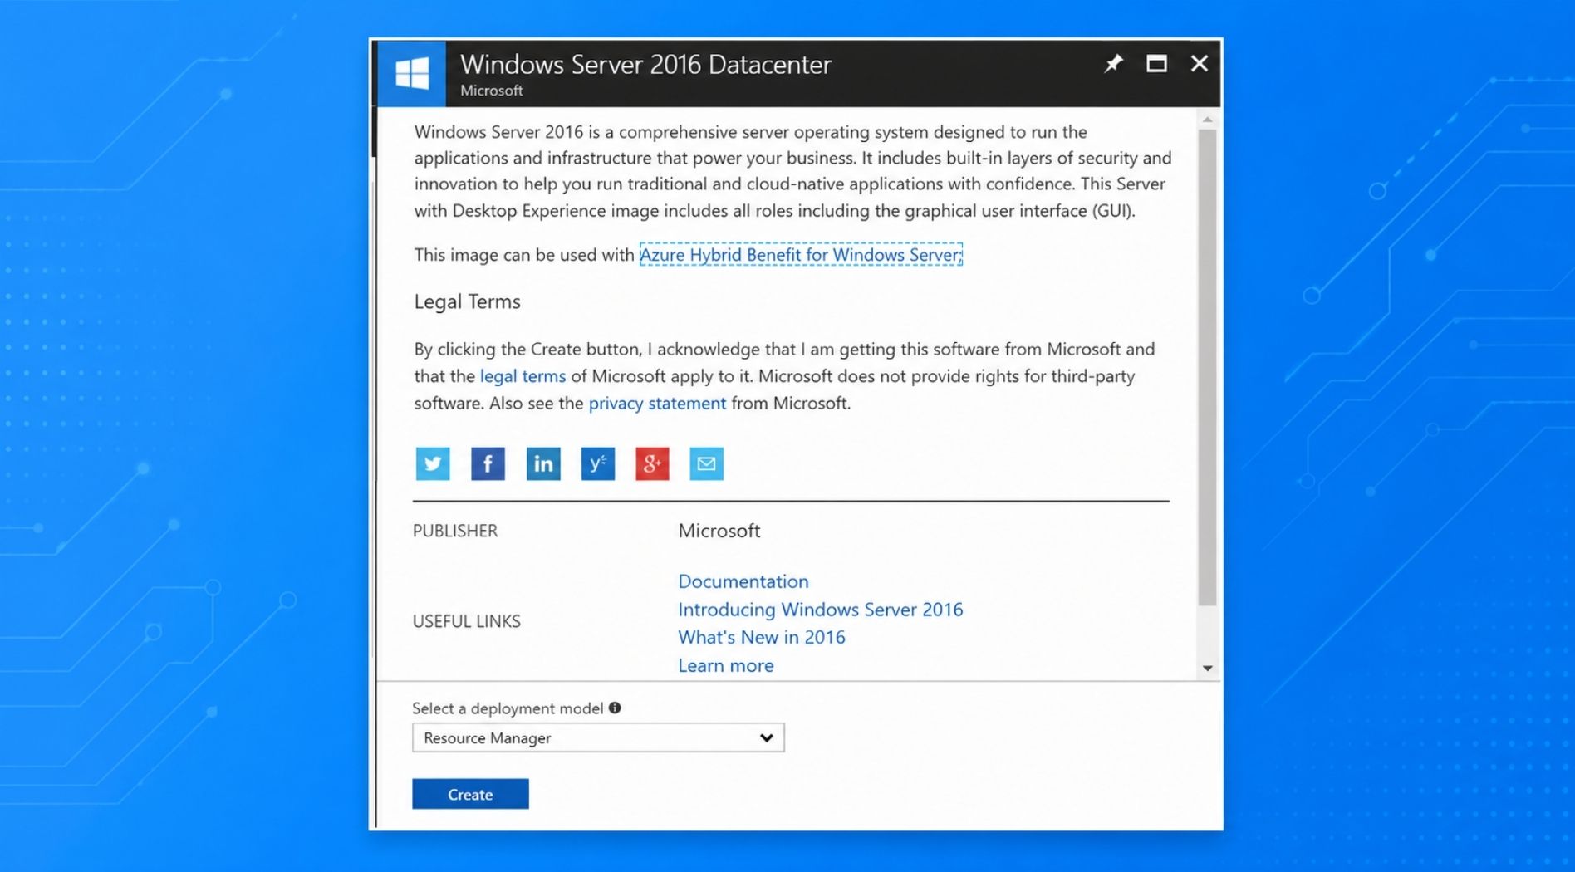This screenshot has height=872, width=1575.
Task: Share via email envelope icon
Action: pyautogui.click(x=706, y=463)
